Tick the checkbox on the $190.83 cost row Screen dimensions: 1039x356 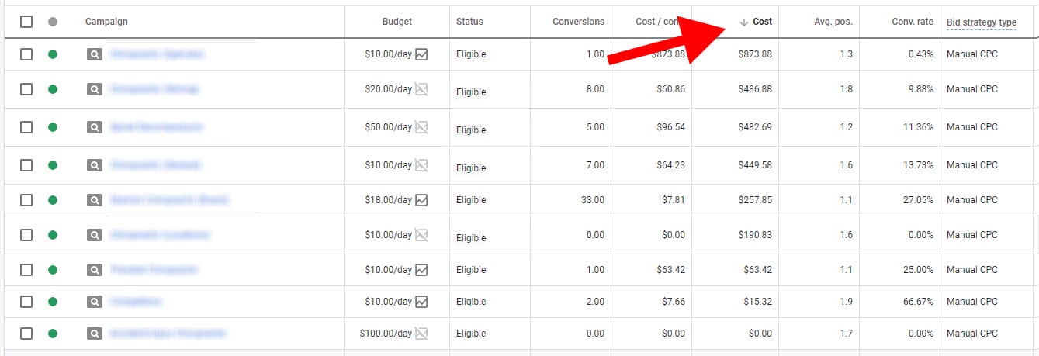pos(26,235)
